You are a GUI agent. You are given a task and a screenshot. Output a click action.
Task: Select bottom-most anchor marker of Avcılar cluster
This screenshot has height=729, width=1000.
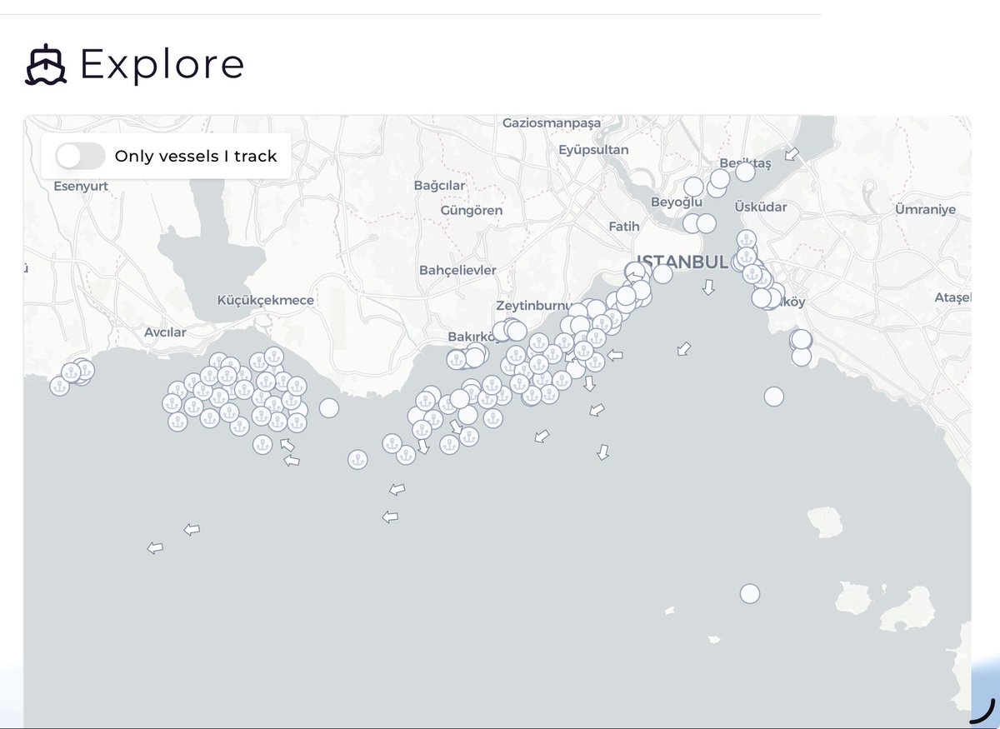(x=262, y=445)
